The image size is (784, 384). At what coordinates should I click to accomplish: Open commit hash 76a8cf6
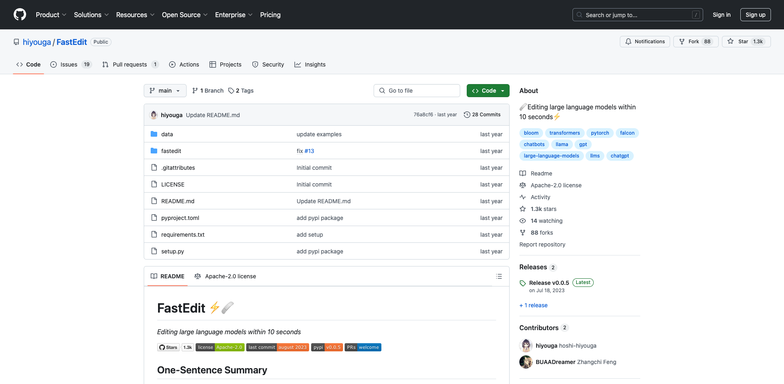[x=423, y=115]
